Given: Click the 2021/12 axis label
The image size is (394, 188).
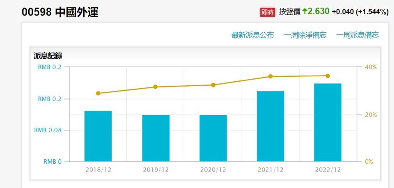Looking at the screenshot, I should 270,170.
